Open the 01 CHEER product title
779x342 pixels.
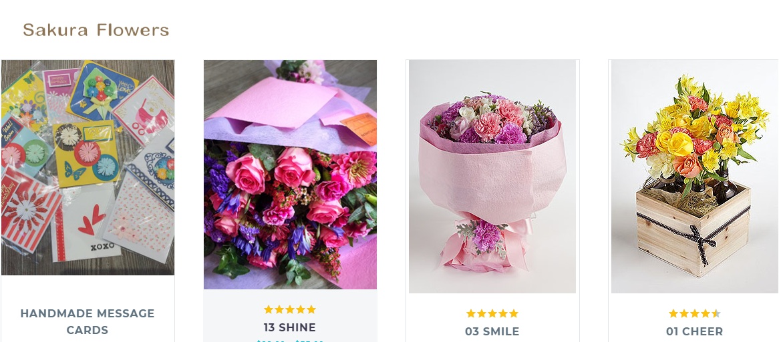click(x=695, y=331)
